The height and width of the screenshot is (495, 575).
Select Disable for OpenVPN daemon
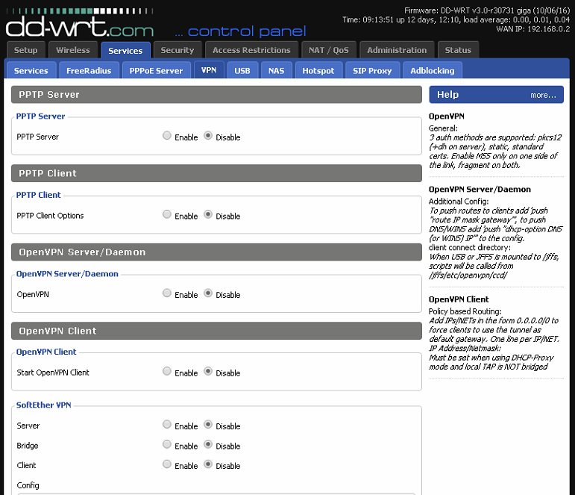pos(208,293)
